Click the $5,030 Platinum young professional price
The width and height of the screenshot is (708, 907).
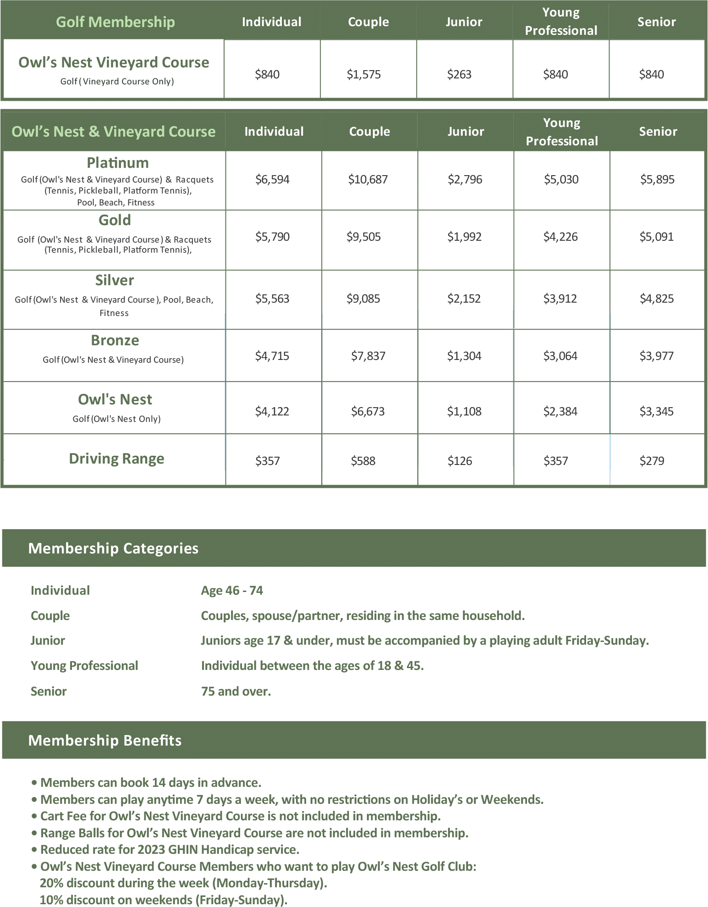tap(561, 179)
